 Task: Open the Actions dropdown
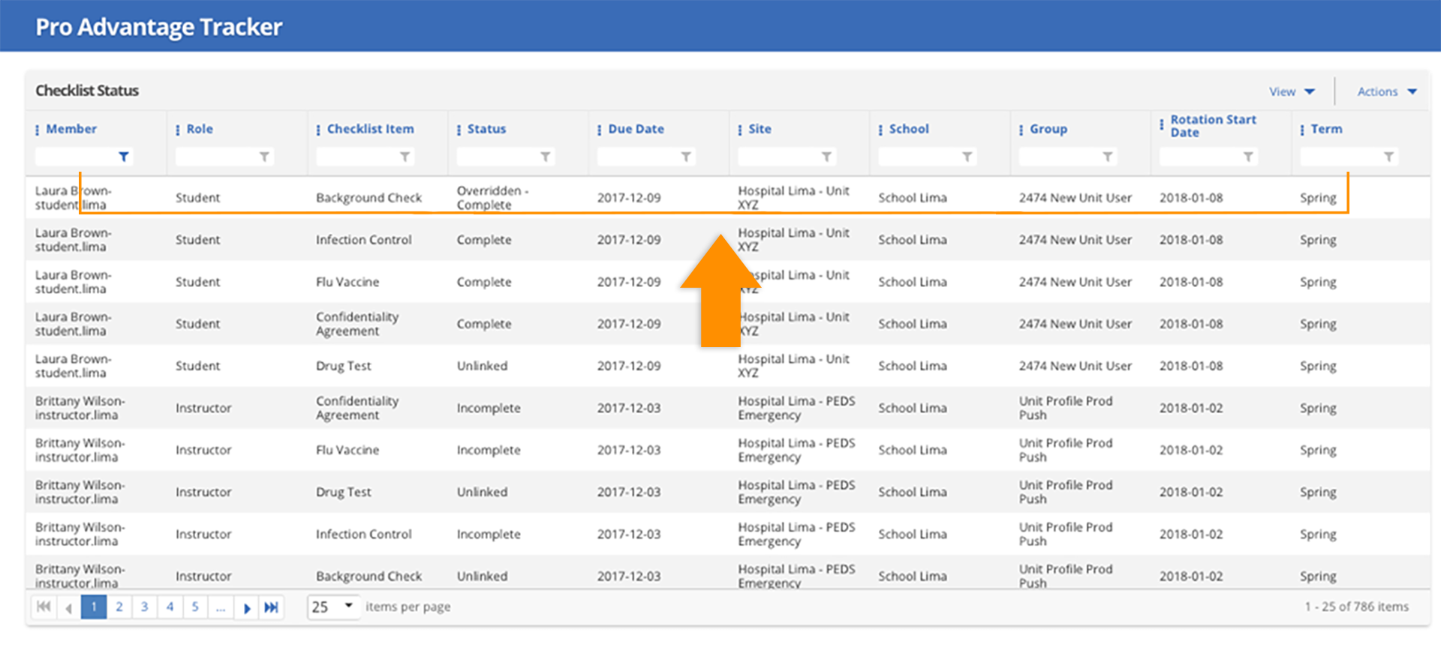pos(1387,91)
